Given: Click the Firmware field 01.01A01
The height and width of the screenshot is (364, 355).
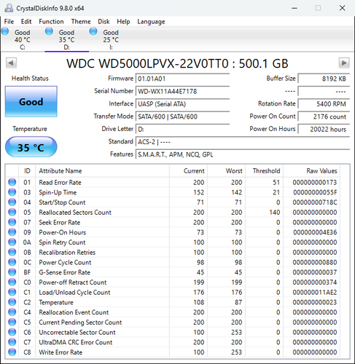Looking at the screenshot, I should point(182,79).
